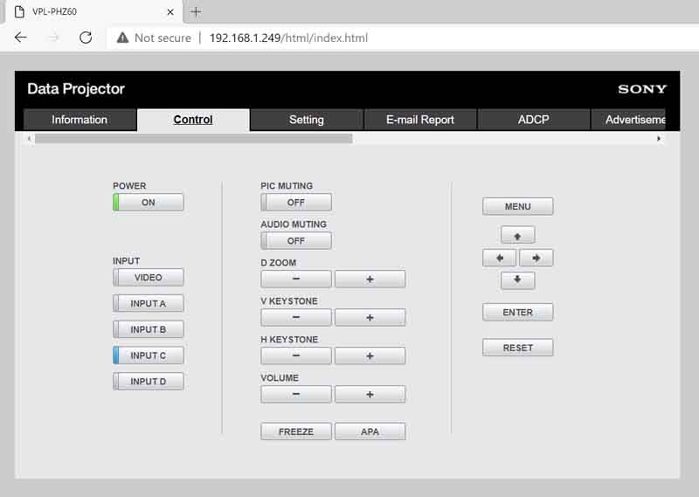Viewport: 699px width, 497px height.
Task: Open the ADCP tab
Action: [x=534, y=120]
